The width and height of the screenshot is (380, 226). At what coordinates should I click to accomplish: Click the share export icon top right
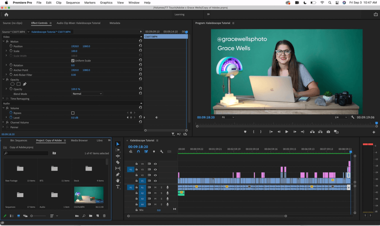tap(376, 14)
